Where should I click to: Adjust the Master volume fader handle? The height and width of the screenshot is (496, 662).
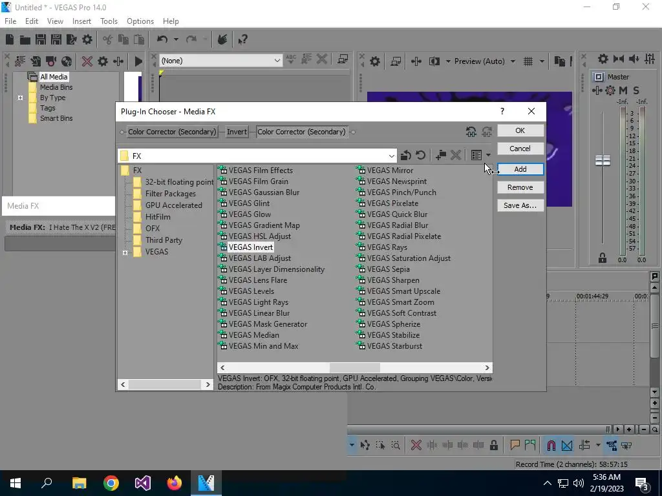click(x=603, y=160)
